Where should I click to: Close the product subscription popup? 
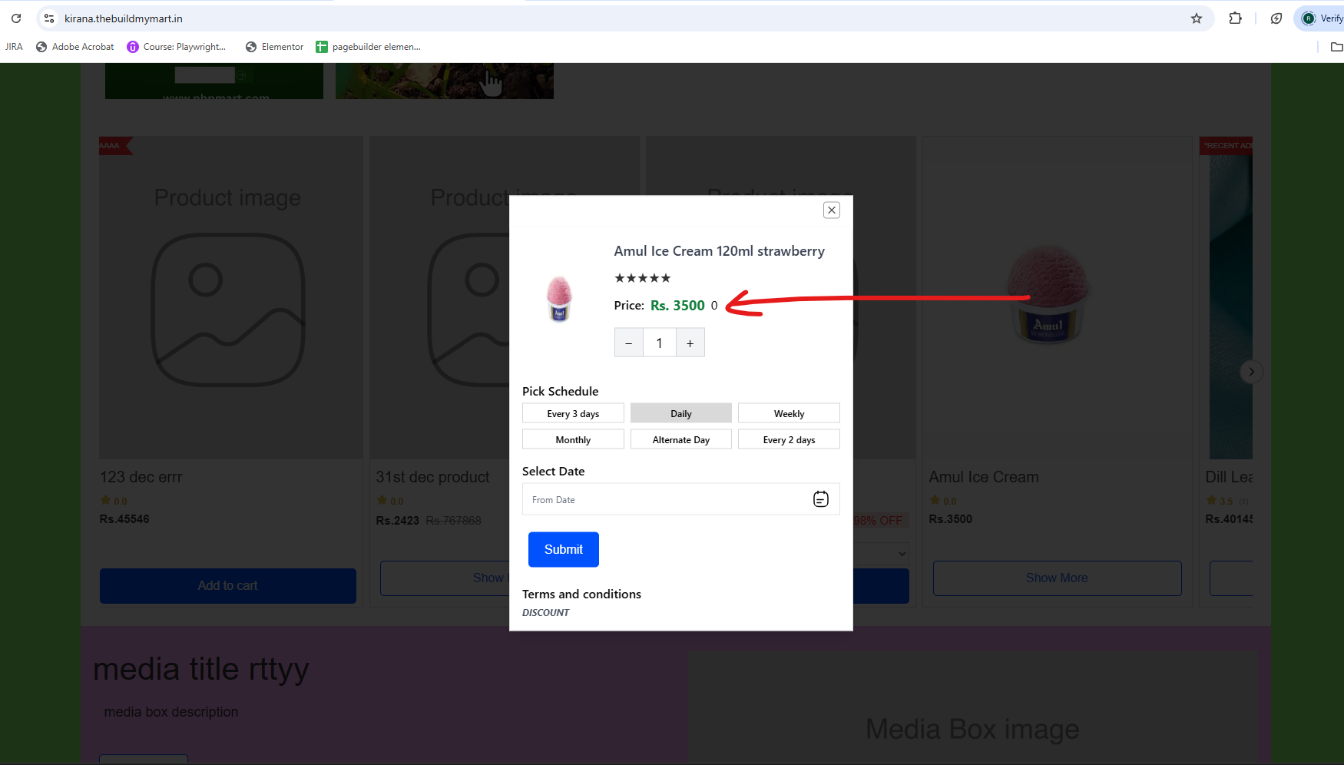832,210
